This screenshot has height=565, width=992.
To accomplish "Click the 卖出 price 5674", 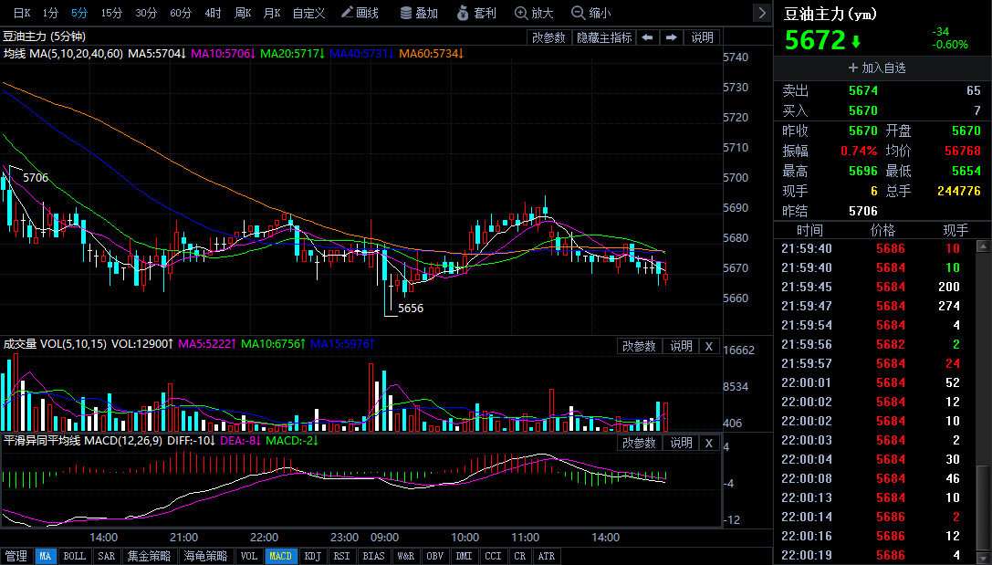I will click(863, 90).
